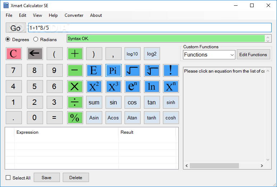
Task: Apply the X squared function
Action: (x=94, y=87)
